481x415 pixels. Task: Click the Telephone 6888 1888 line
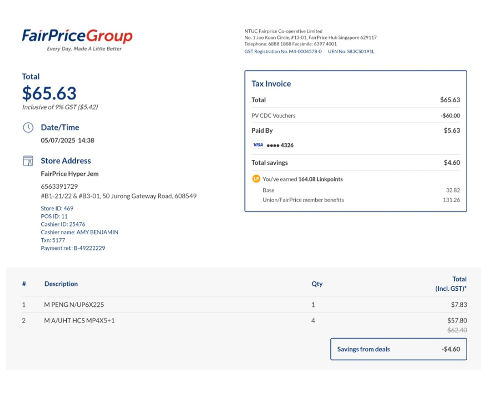click(x=290, y=44)
